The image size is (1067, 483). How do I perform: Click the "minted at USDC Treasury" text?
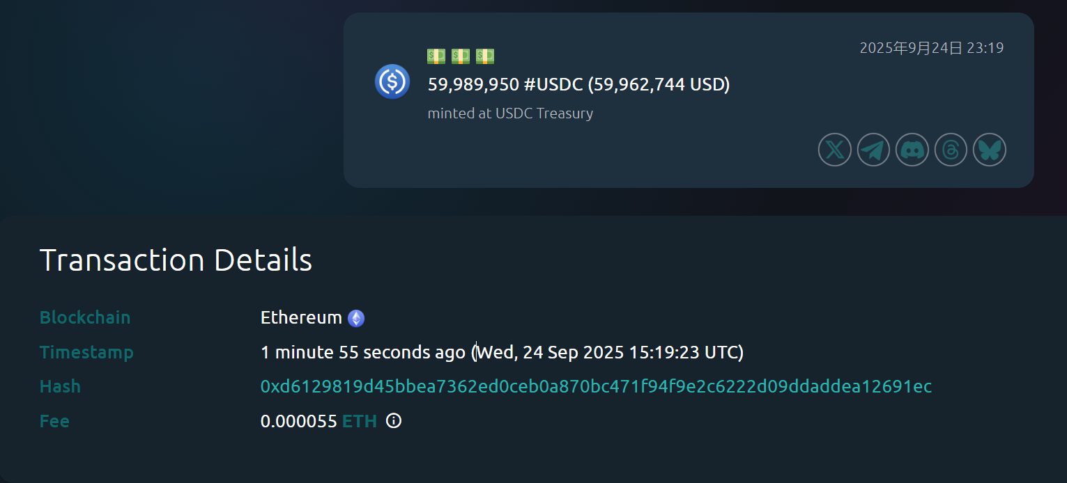tap(510, 113)
